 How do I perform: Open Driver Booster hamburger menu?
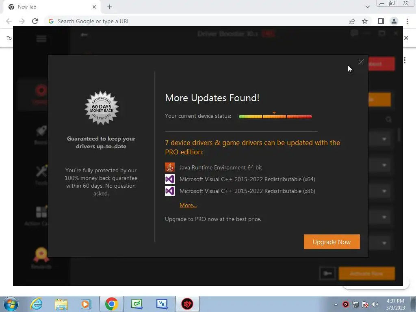click(x=41, y=39)
